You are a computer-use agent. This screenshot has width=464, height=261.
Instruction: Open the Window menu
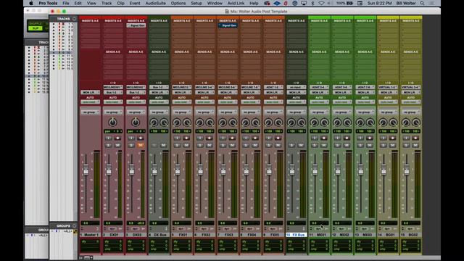(215, 3)
